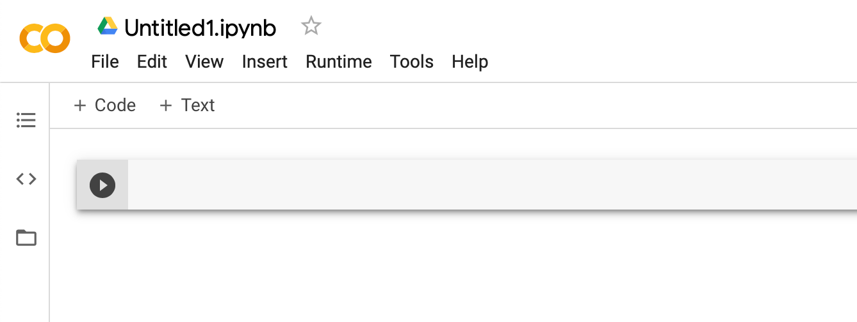The width and height of the screenshot is (857, 322).
Task: Rename notebook by clicking Untitled1.ipynb title
Action: point(200,28)
